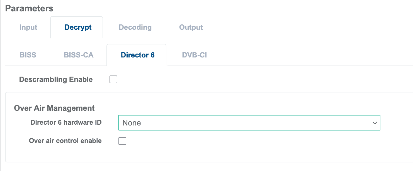Image resolution: width=413 pixels, height=171 pixels.
Task: Switch to the Director 6 tab
Action: click(137, 55)
